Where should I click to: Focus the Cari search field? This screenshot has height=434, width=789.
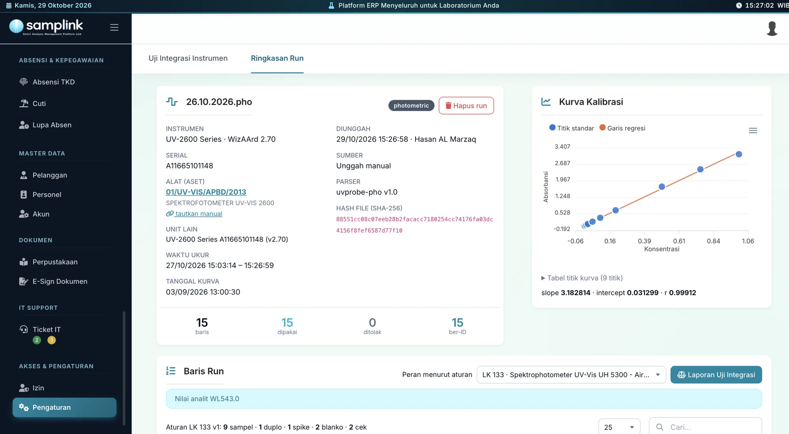click(705, 427)
